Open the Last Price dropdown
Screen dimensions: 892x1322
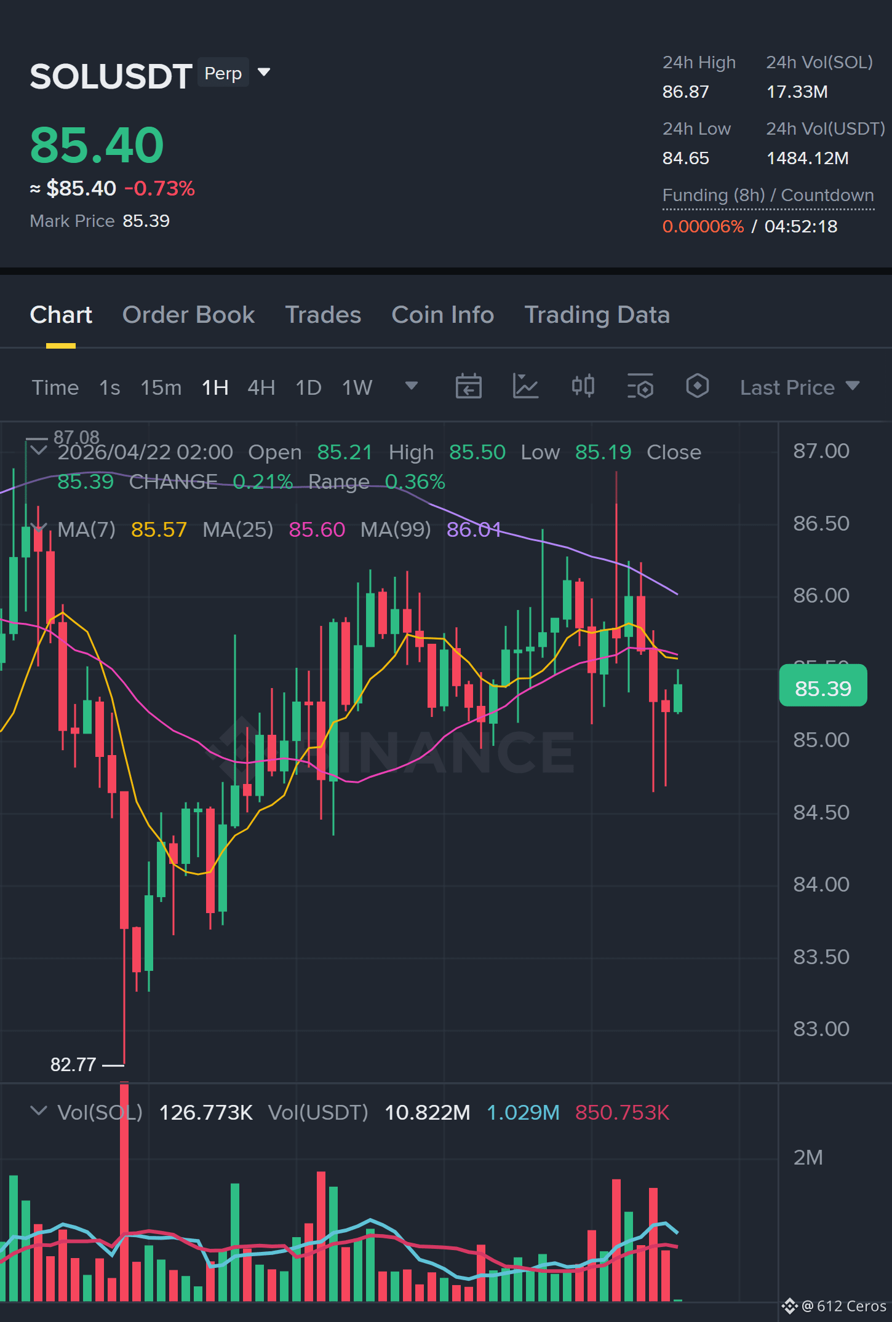pyautogui.click(x=800, y=387)
